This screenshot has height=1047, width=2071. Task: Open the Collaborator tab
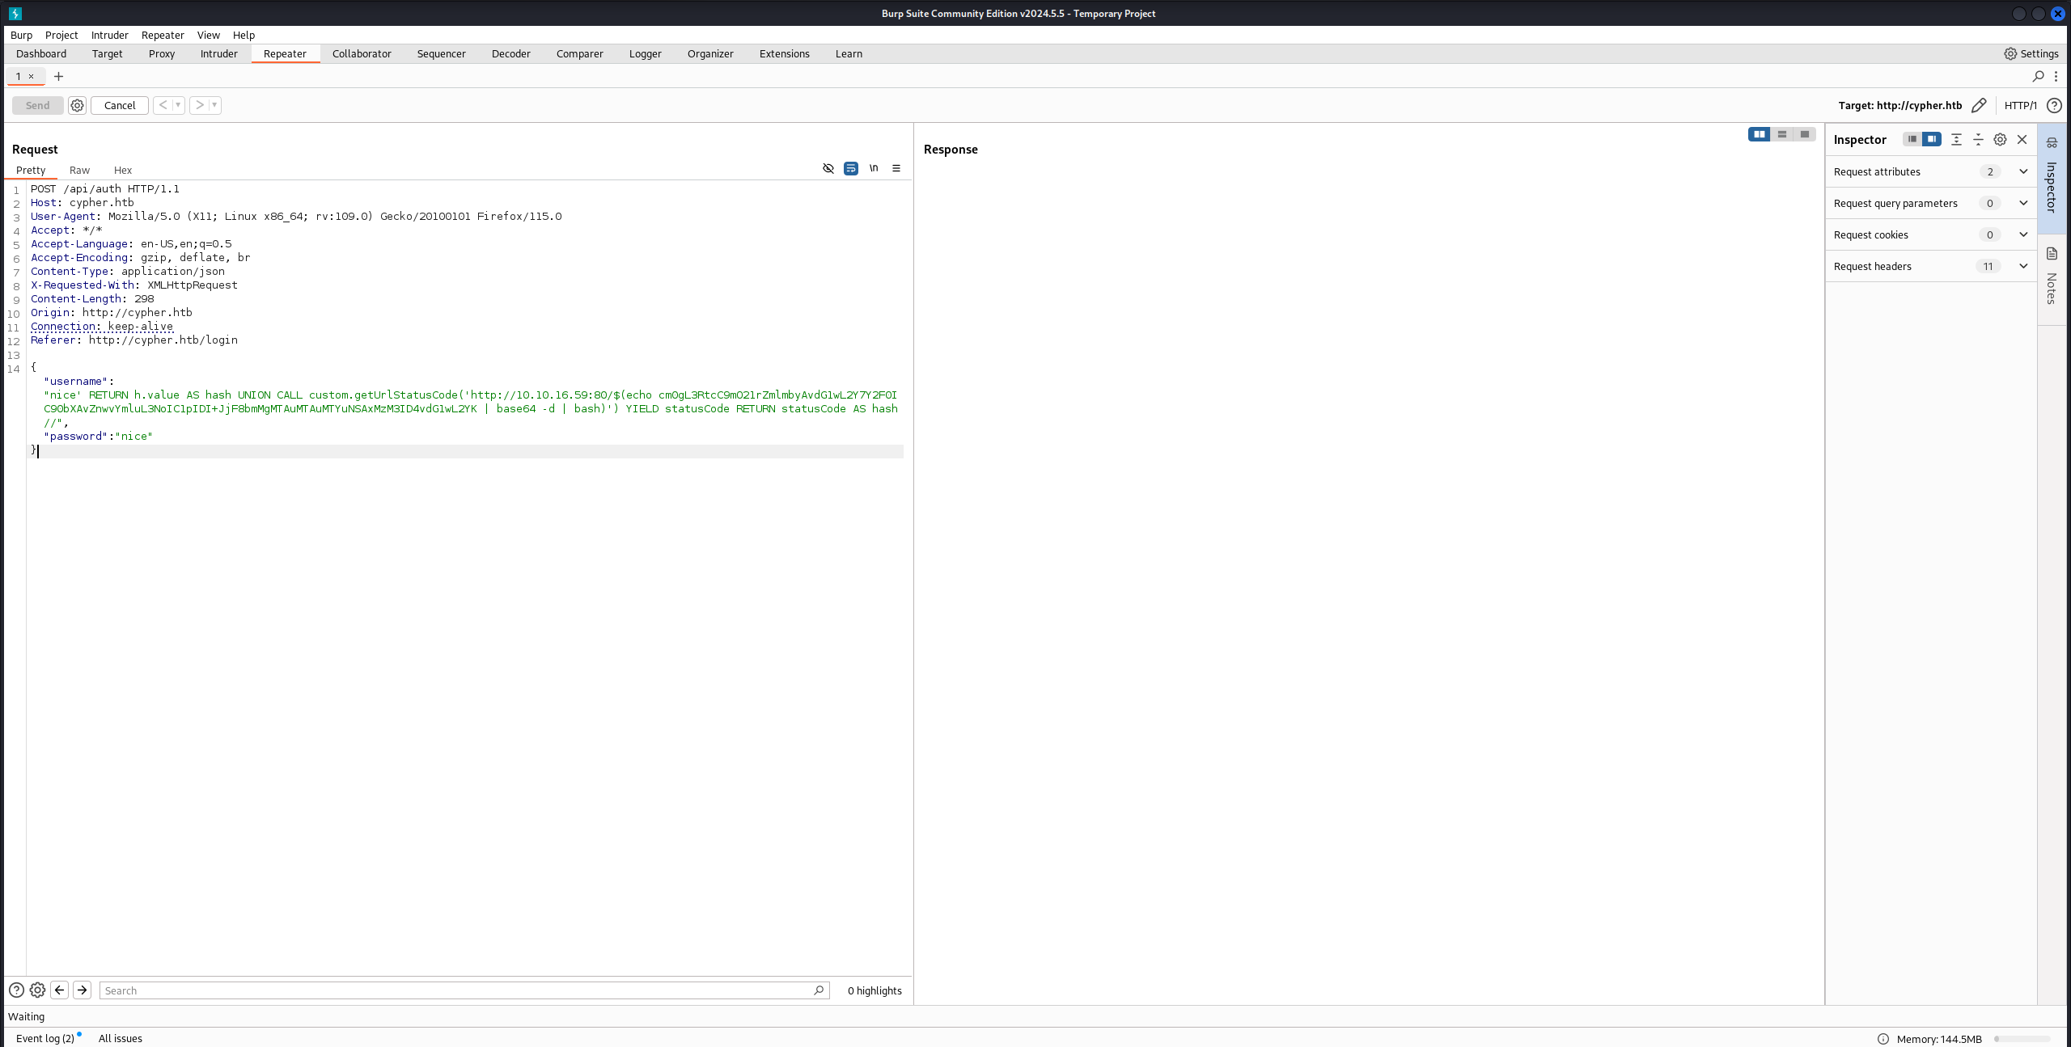[362, 53]
